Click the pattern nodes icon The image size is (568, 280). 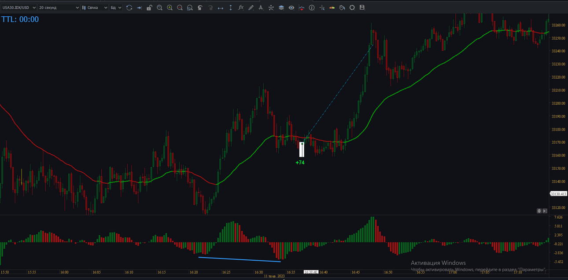coord(271,7)
